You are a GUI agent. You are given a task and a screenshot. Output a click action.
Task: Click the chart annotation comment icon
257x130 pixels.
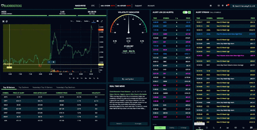point(98,21)
